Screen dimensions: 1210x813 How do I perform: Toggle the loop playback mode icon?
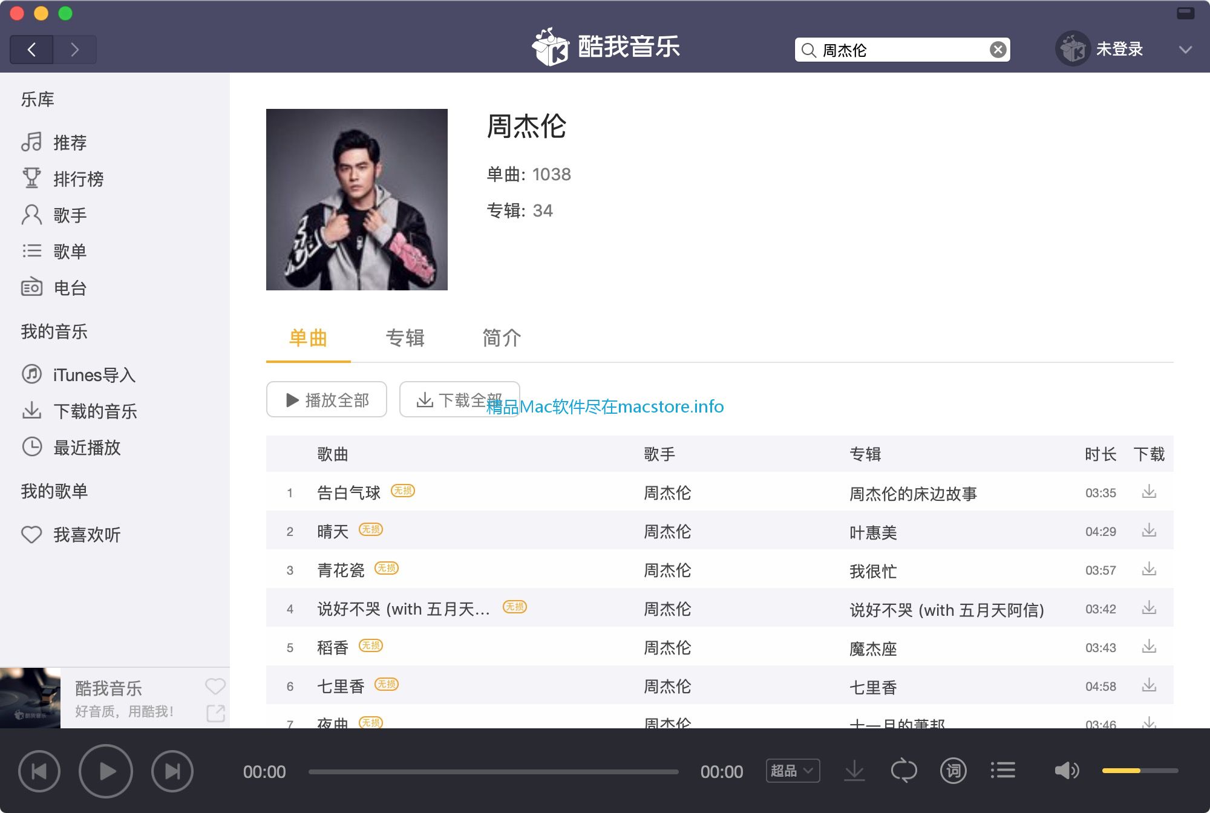tap(904, 771)
